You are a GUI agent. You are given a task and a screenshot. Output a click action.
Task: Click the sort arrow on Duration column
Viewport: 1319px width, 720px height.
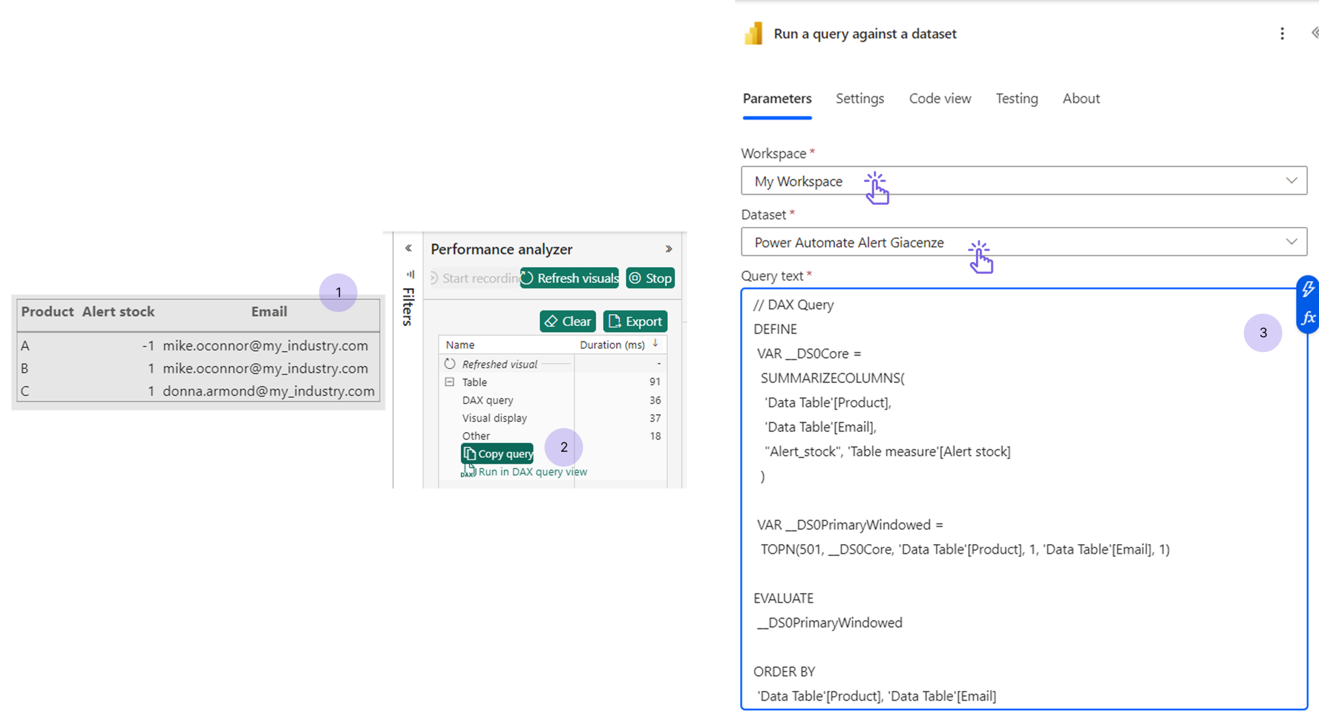[x=655, y=344]
